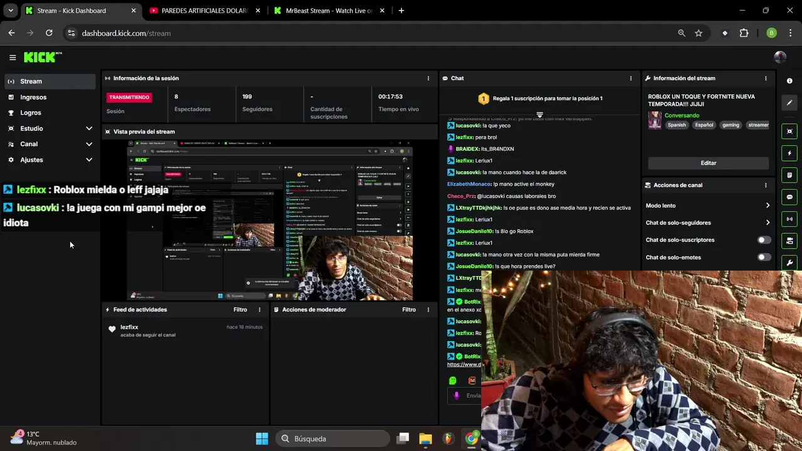The image size is (802, 451).
Task: Click the chat message input field
Action: [464, 395]
